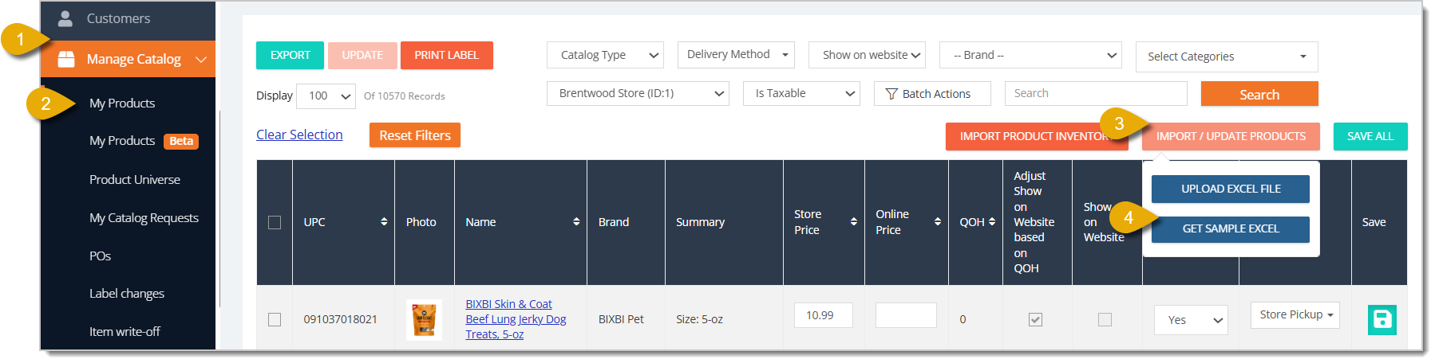The width and height of the screenshot is (1435, 363).
Task: Open Label changes in the sidebar
Action: (127, 293)
